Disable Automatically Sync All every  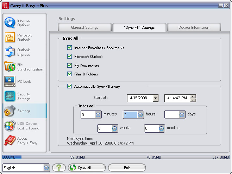[69, 86]
